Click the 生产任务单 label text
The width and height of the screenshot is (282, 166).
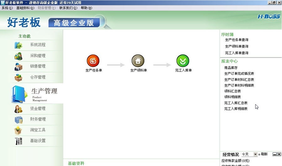94,70
